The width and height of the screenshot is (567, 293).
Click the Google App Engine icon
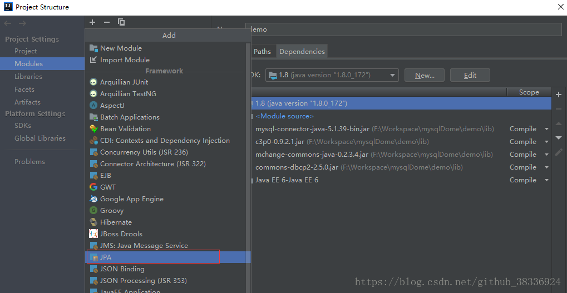[x=93, y=198]
